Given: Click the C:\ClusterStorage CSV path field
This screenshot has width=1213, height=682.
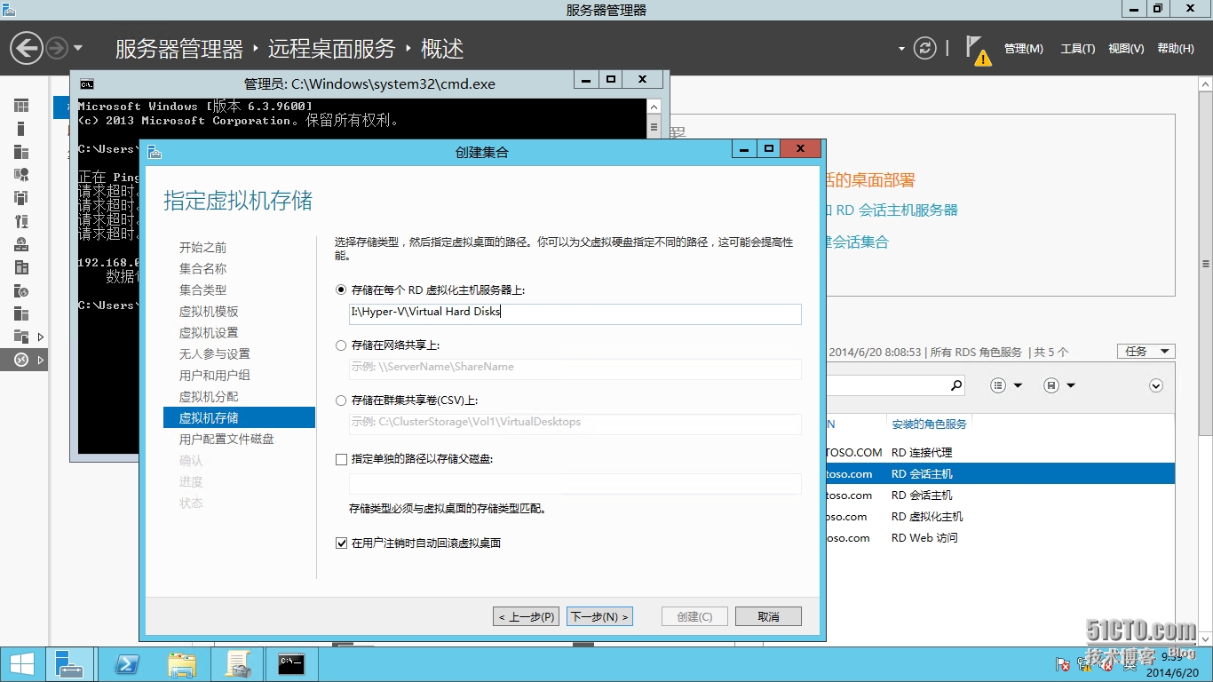Looking at the screenshot, I should click(x=575, y=423).
